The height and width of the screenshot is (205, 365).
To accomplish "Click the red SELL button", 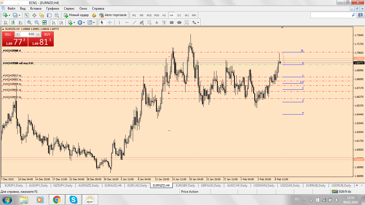I will click(x=8, y=34).
